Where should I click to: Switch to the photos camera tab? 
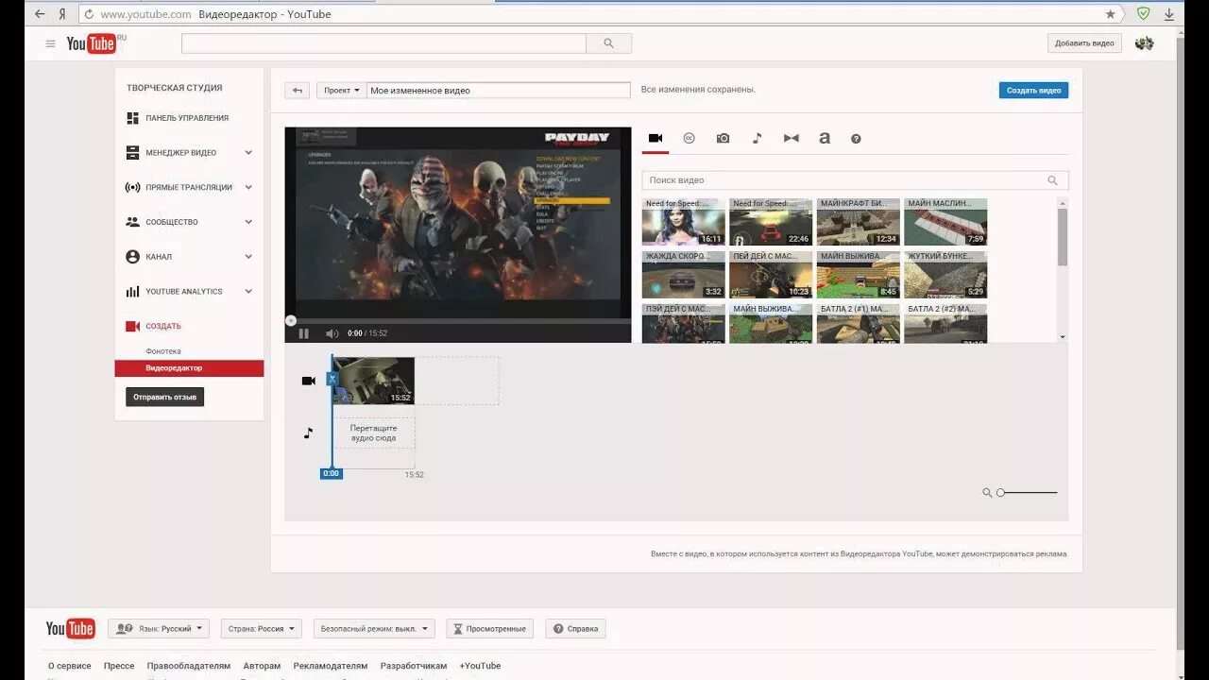[723, 138]
